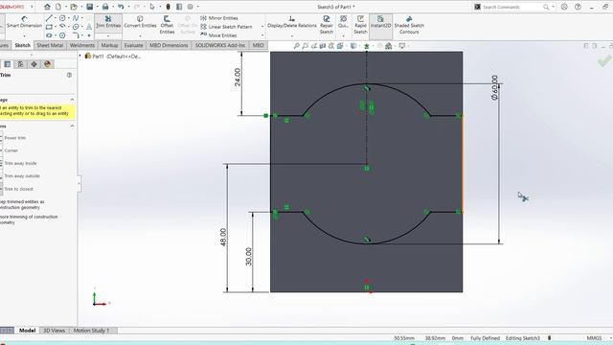
Task: Open the PropertyManager panel tab icon
Action: point(8,64)
